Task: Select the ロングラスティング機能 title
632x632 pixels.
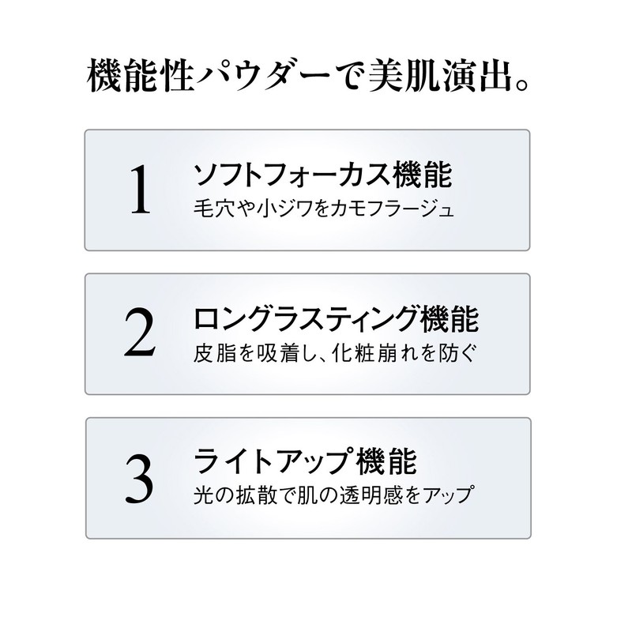Action: (x=337, y=319)
